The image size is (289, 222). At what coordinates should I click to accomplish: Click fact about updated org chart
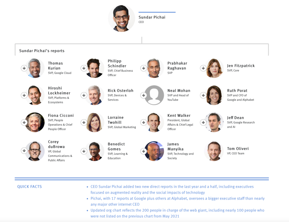177,213
